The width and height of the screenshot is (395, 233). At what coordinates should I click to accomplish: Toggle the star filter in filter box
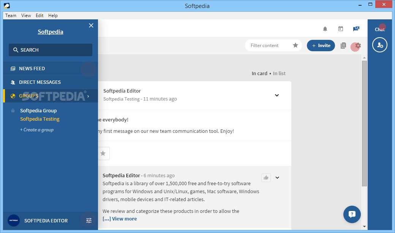pyautogui.click(x=295, y=45)
